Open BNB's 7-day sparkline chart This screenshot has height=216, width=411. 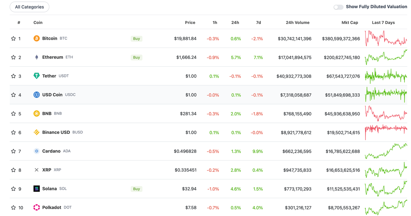386,113
